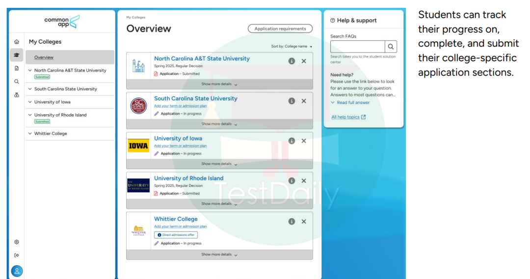Add term or admission plan for South Carolina State

coord(180,106)
